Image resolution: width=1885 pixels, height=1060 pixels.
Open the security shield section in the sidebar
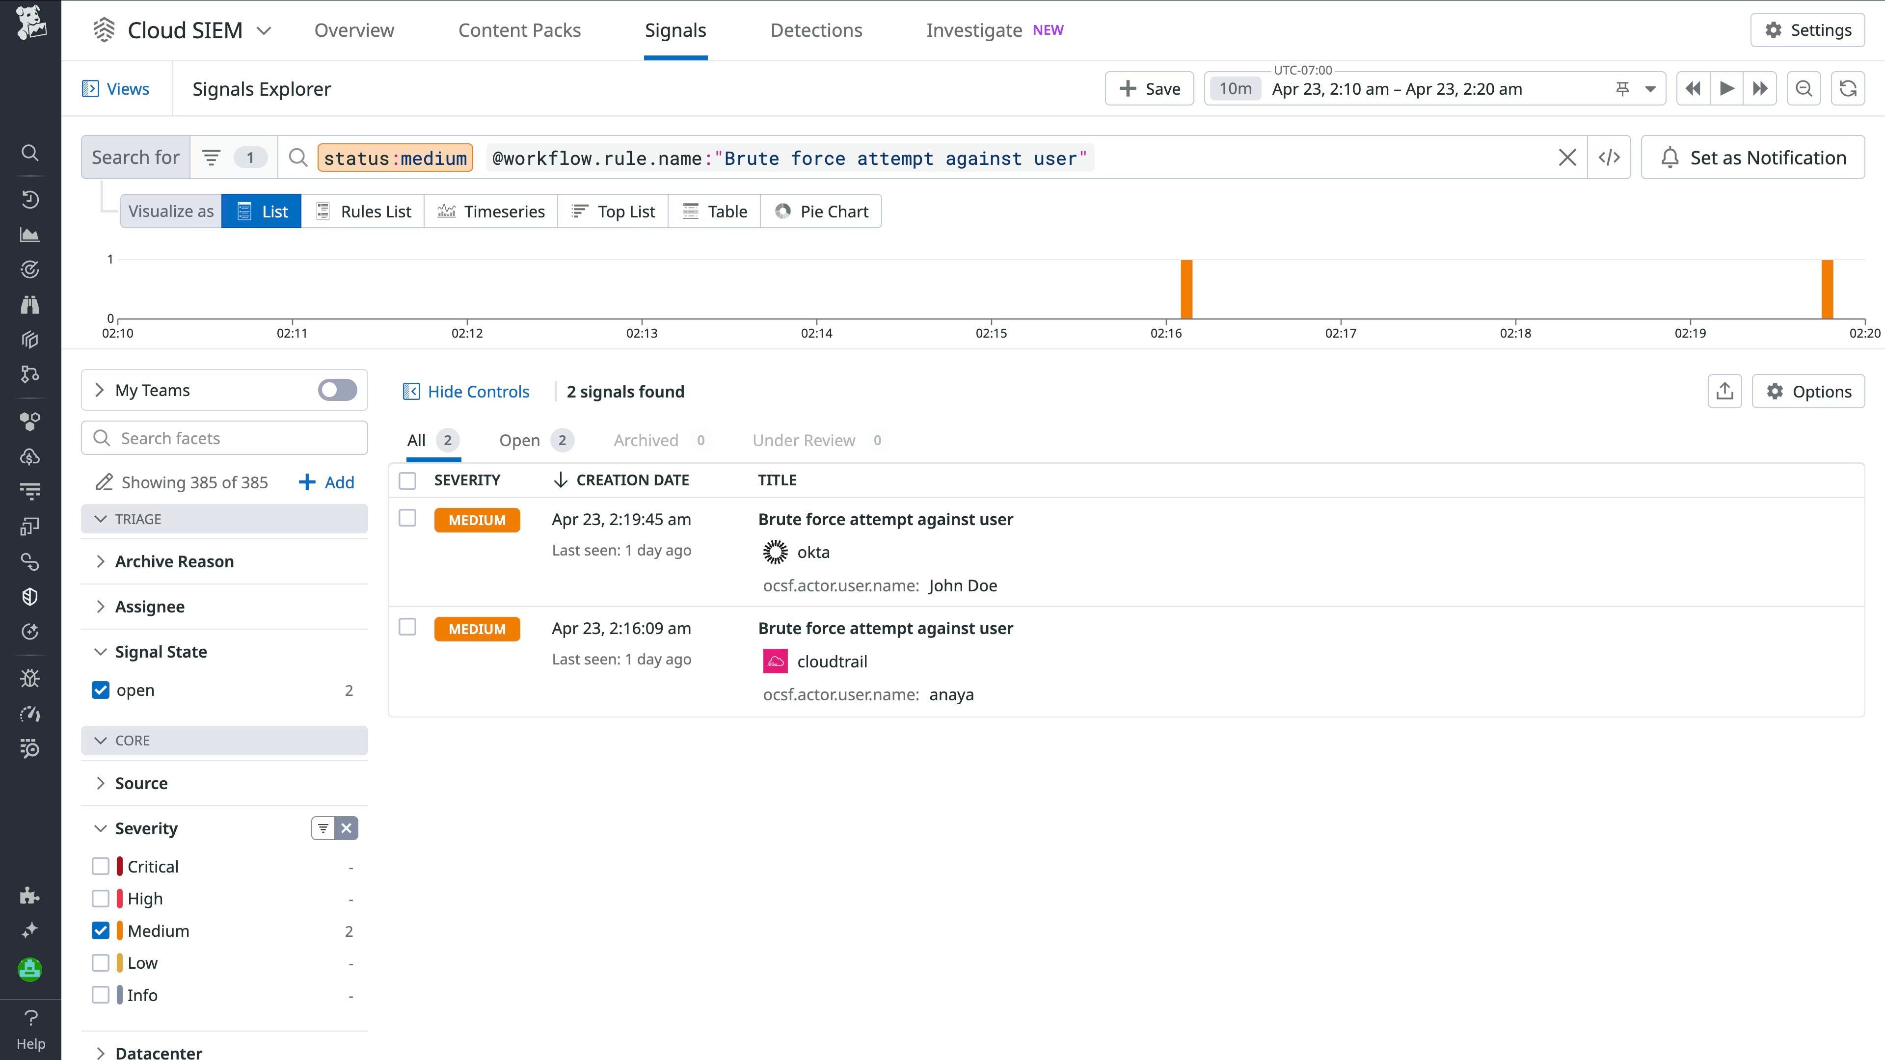[x=30, y=596]
